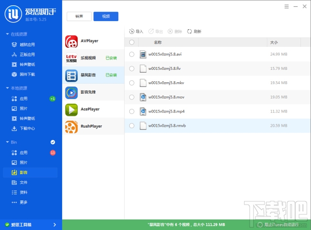Open 越狱应用 in the online resources
This screenshot has height=230, width=311.
pyautogui.click(x=23, y=44)
